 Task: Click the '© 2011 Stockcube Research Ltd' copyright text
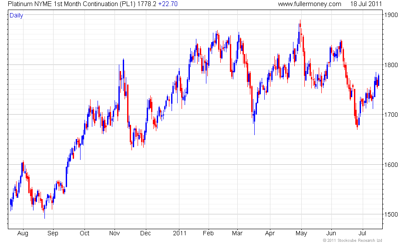(352, 241)
